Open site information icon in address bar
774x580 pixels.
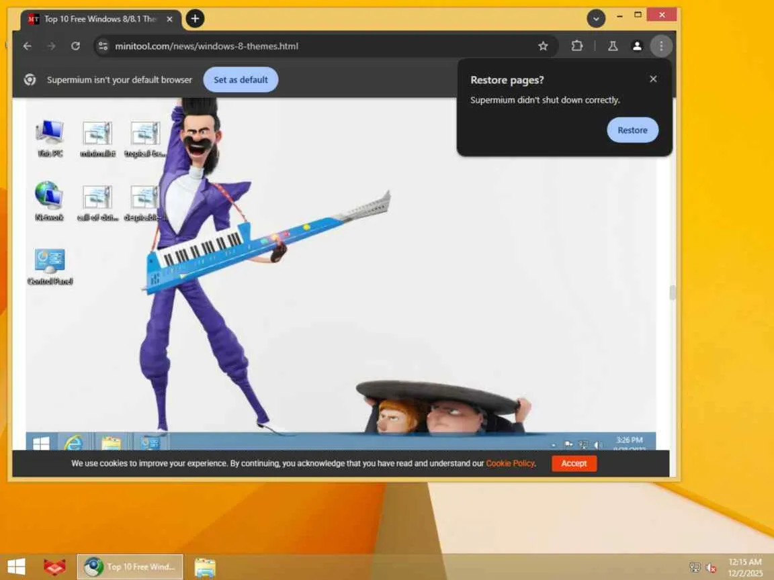pyautogui.click(x=103, y=46)
